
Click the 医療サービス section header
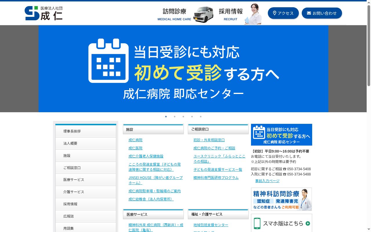[153, 214]
